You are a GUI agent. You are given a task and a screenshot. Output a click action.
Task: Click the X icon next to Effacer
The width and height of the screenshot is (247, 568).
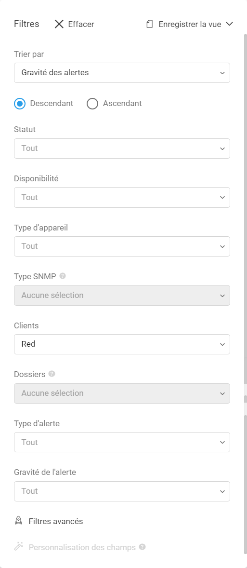tap(59, 24)
